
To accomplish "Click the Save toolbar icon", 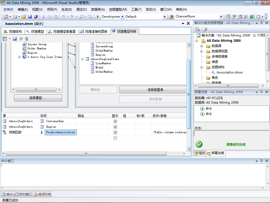I will click(x=30, y=17).
